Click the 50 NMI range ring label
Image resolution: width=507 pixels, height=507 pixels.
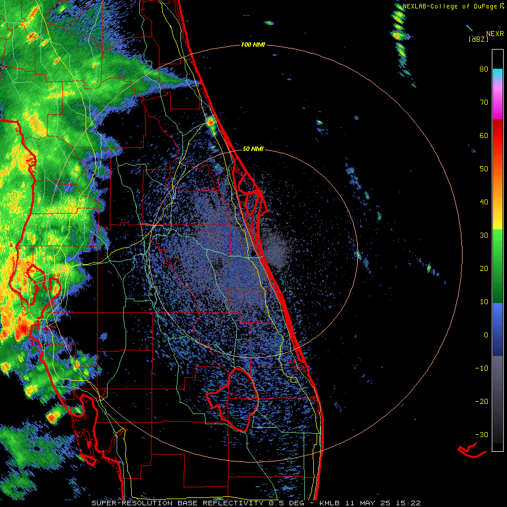(x=253, y=149)
